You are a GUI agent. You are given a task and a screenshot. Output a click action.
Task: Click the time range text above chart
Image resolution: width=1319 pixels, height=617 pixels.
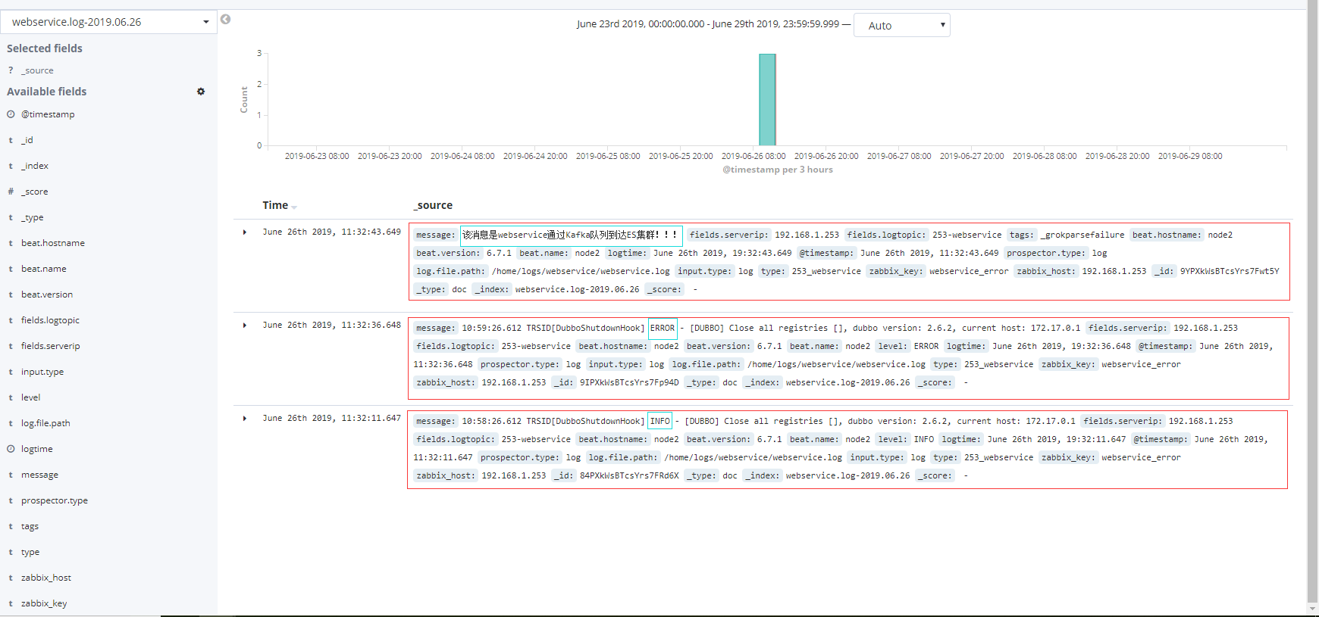coord(707,24)
